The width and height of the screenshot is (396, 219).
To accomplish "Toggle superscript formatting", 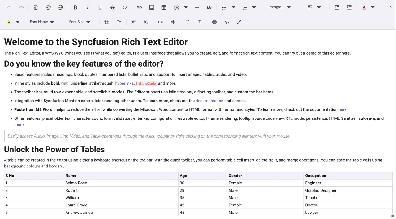I will coord(133,22).
